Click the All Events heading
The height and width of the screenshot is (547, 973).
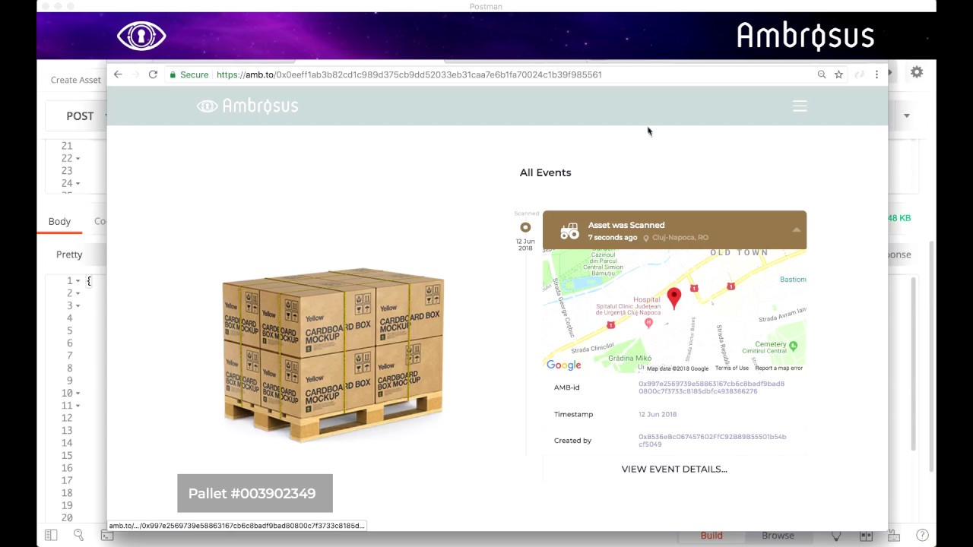545,172
